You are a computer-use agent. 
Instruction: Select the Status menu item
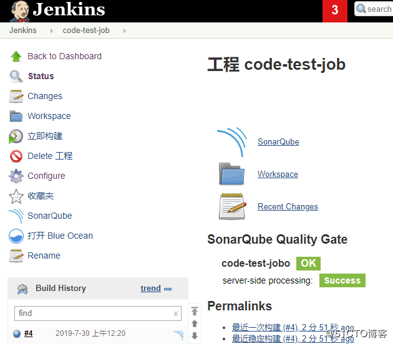pos(41,76)
